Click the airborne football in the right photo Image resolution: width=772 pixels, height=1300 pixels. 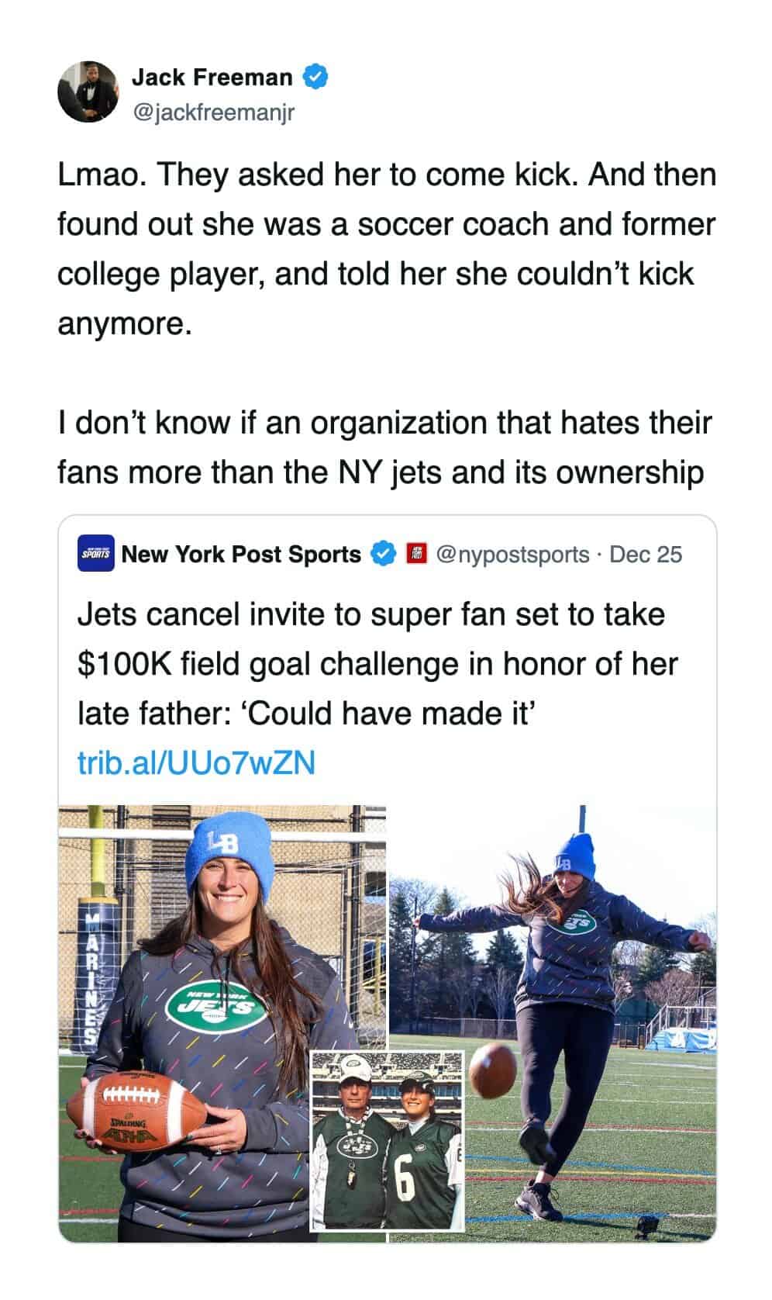(491, 1070)
